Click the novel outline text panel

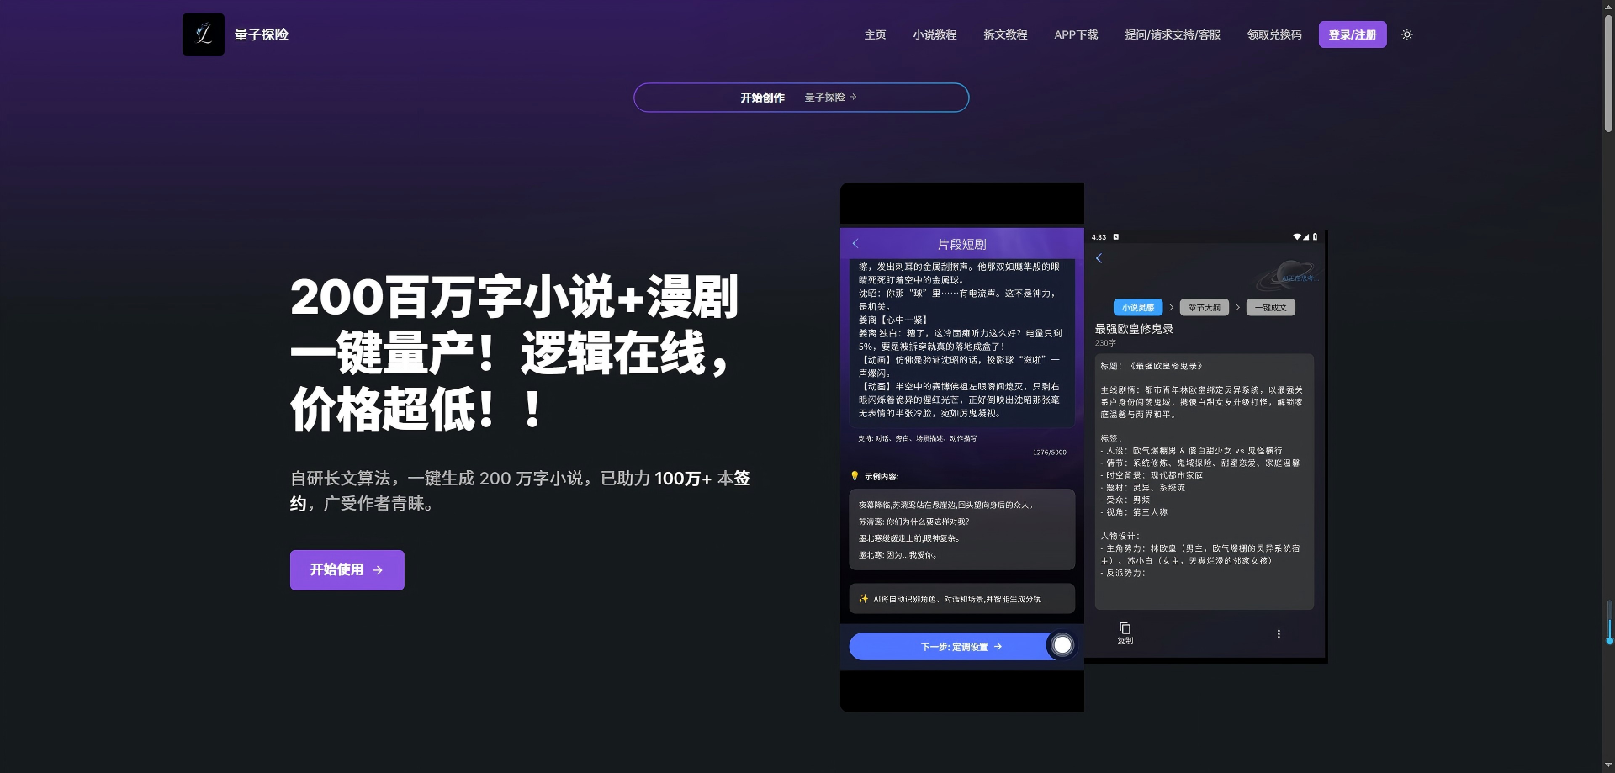[x=1204, y=482]
